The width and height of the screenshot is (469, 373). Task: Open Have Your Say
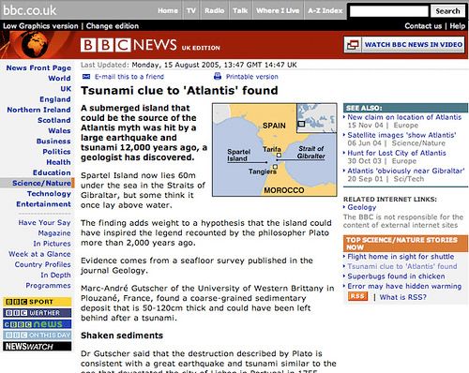coord(44,222)
